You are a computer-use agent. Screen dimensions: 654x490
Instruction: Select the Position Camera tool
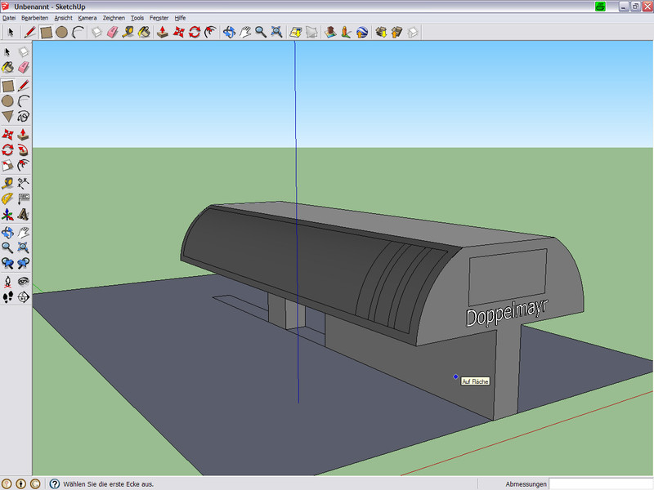pos(7,281)
